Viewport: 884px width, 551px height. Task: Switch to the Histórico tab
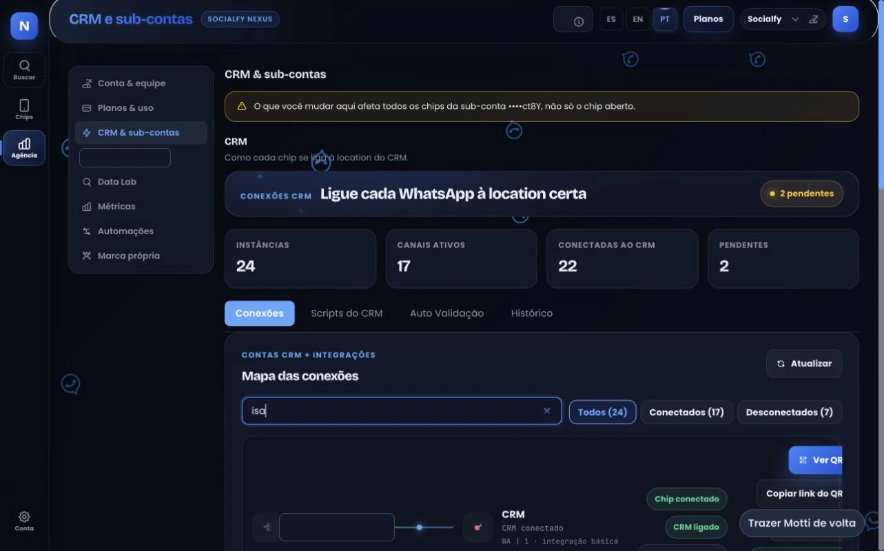point(532,313)
